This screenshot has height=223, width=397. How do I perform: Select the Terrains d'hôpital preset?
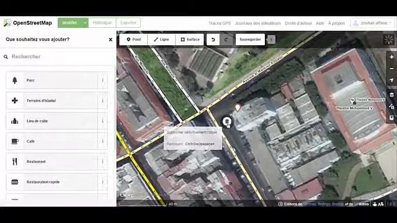click(x=51, y=100)
